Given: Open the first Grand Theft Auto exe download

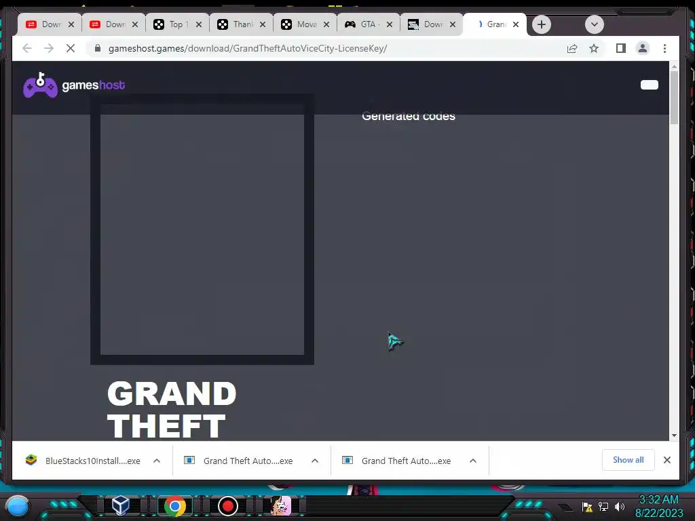Looking at the screenshot, I should (240, 461).
